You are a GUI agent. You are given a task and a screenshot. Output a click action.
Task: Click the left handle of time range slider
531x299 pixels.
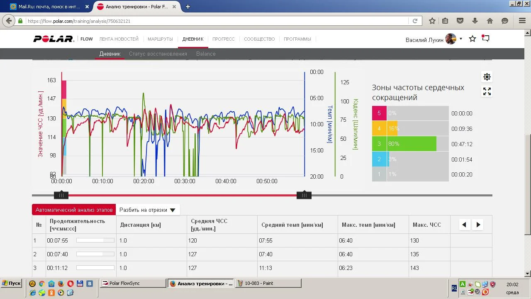pos(61,195)
